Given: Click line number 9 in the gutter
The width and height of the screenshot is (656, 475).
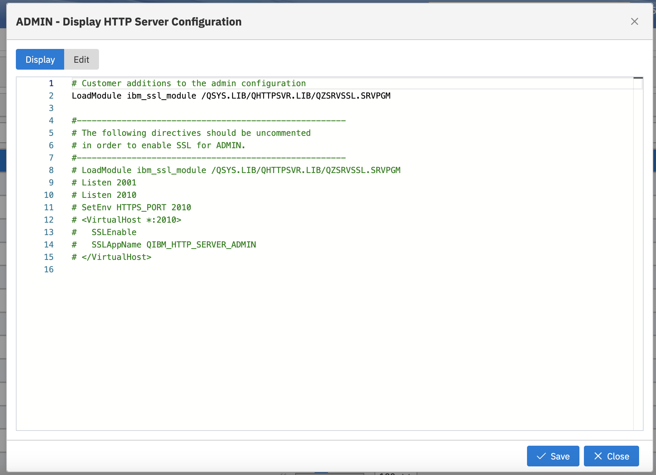Looking at the screenshot, I should [51, 183].
